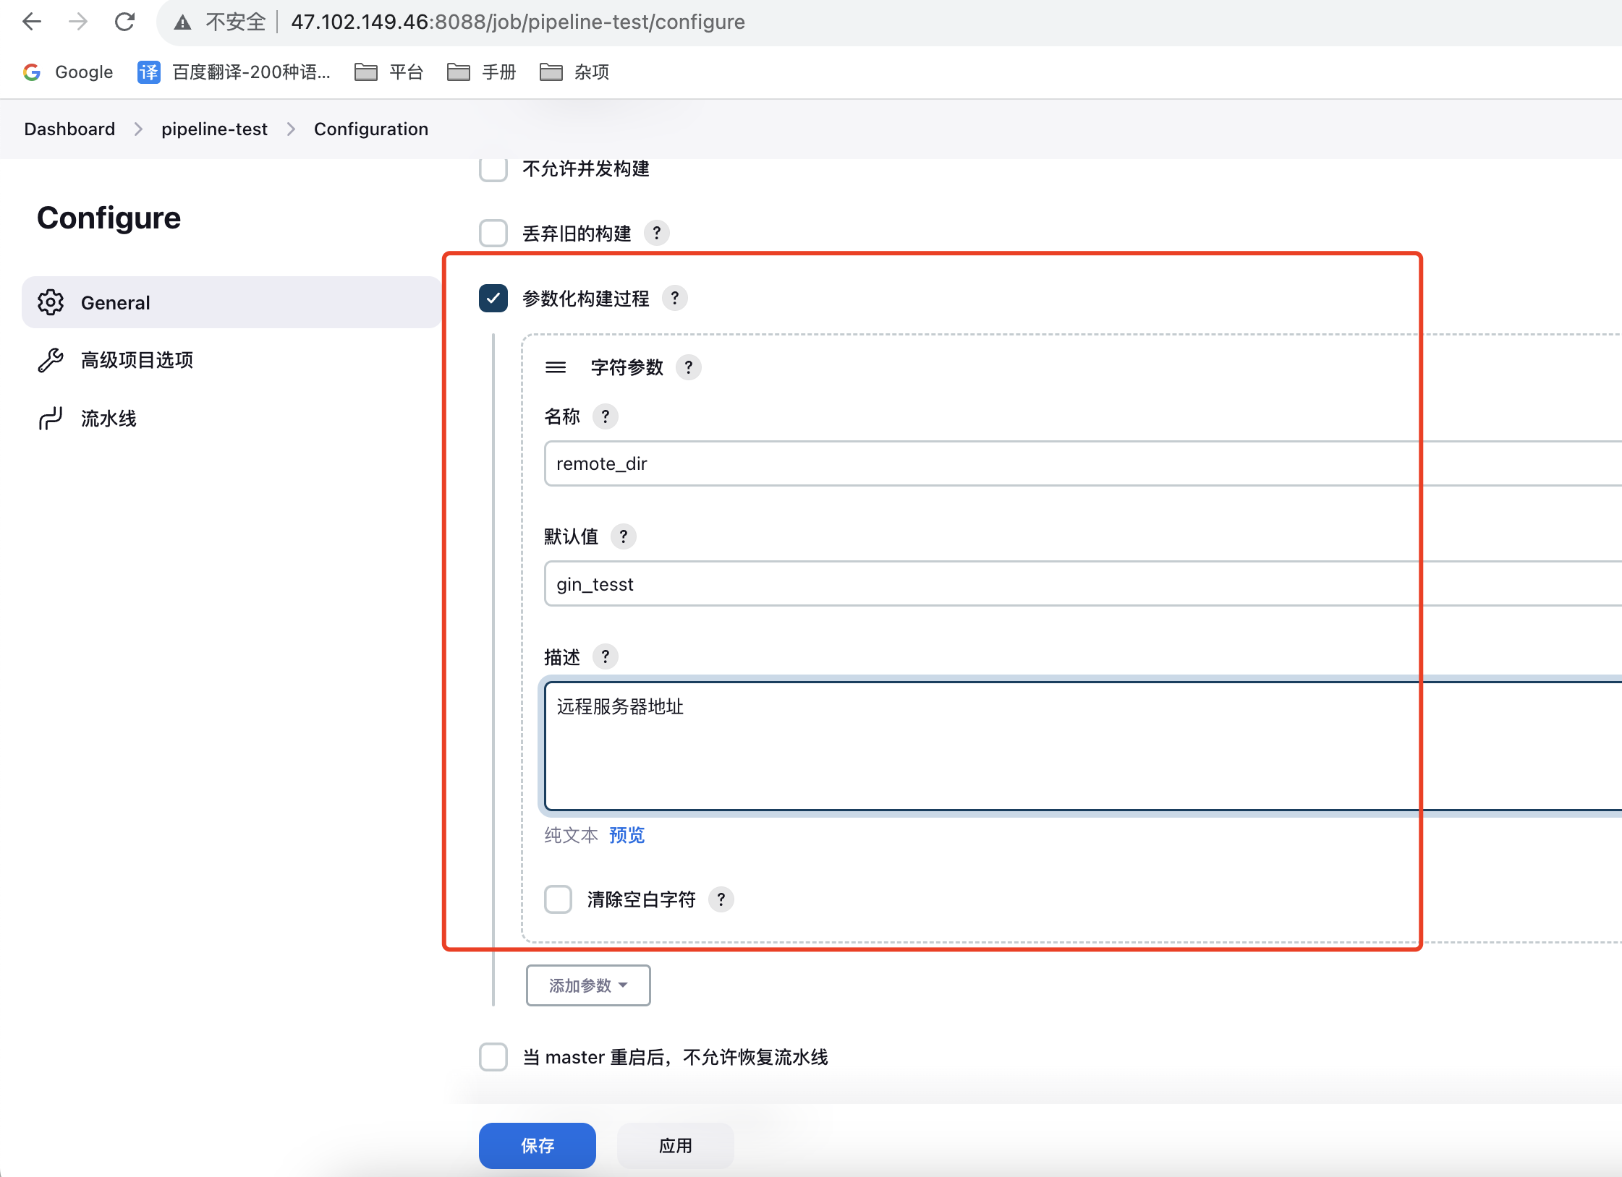The width and height of the screenshot is (1622, 1177).
Task: Open the 添加参数 dropdown
Action: (588, 985)
